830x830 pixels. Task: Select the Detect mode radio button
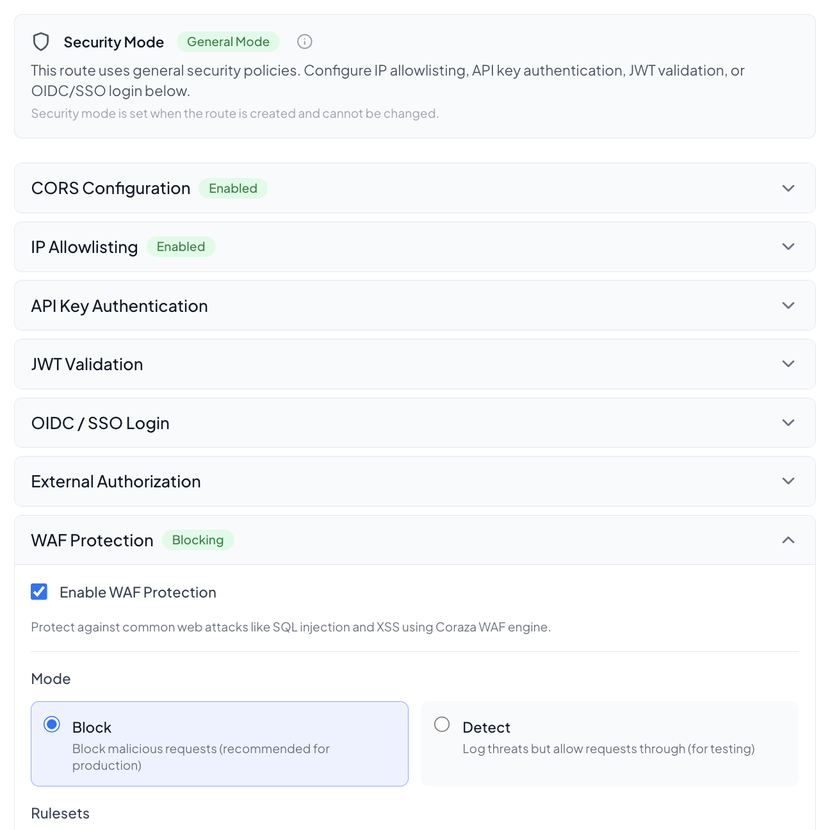click(x=442, y=724)
